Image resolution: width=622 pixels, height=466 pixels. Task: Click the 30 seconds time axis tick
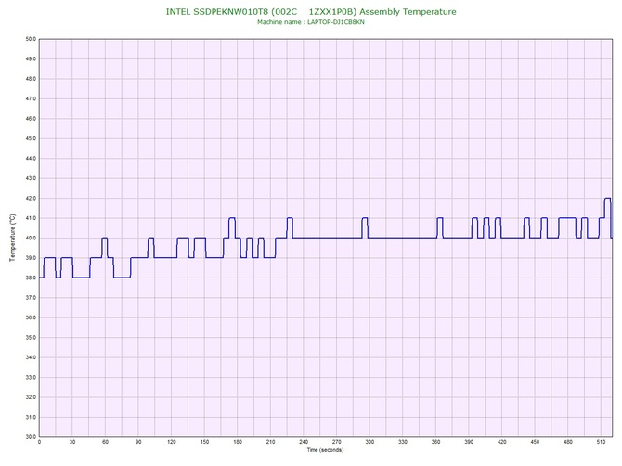[x=72, y=442]
